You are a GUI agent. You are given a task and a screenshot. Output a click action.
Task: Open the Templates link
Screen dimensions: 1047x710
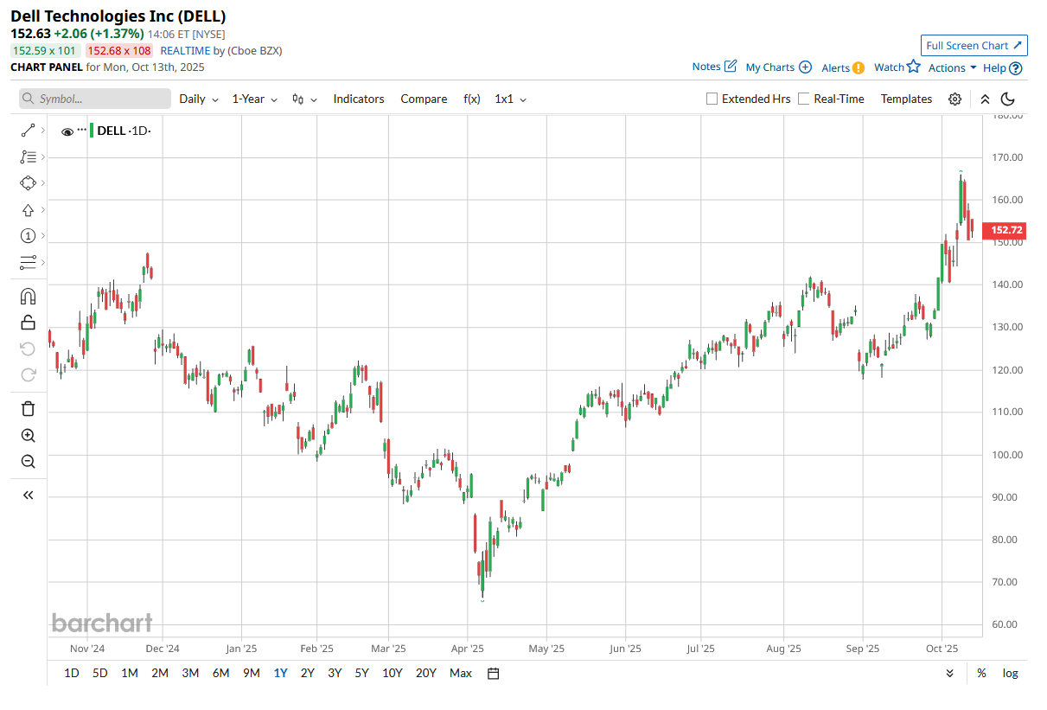coord(906,99)
